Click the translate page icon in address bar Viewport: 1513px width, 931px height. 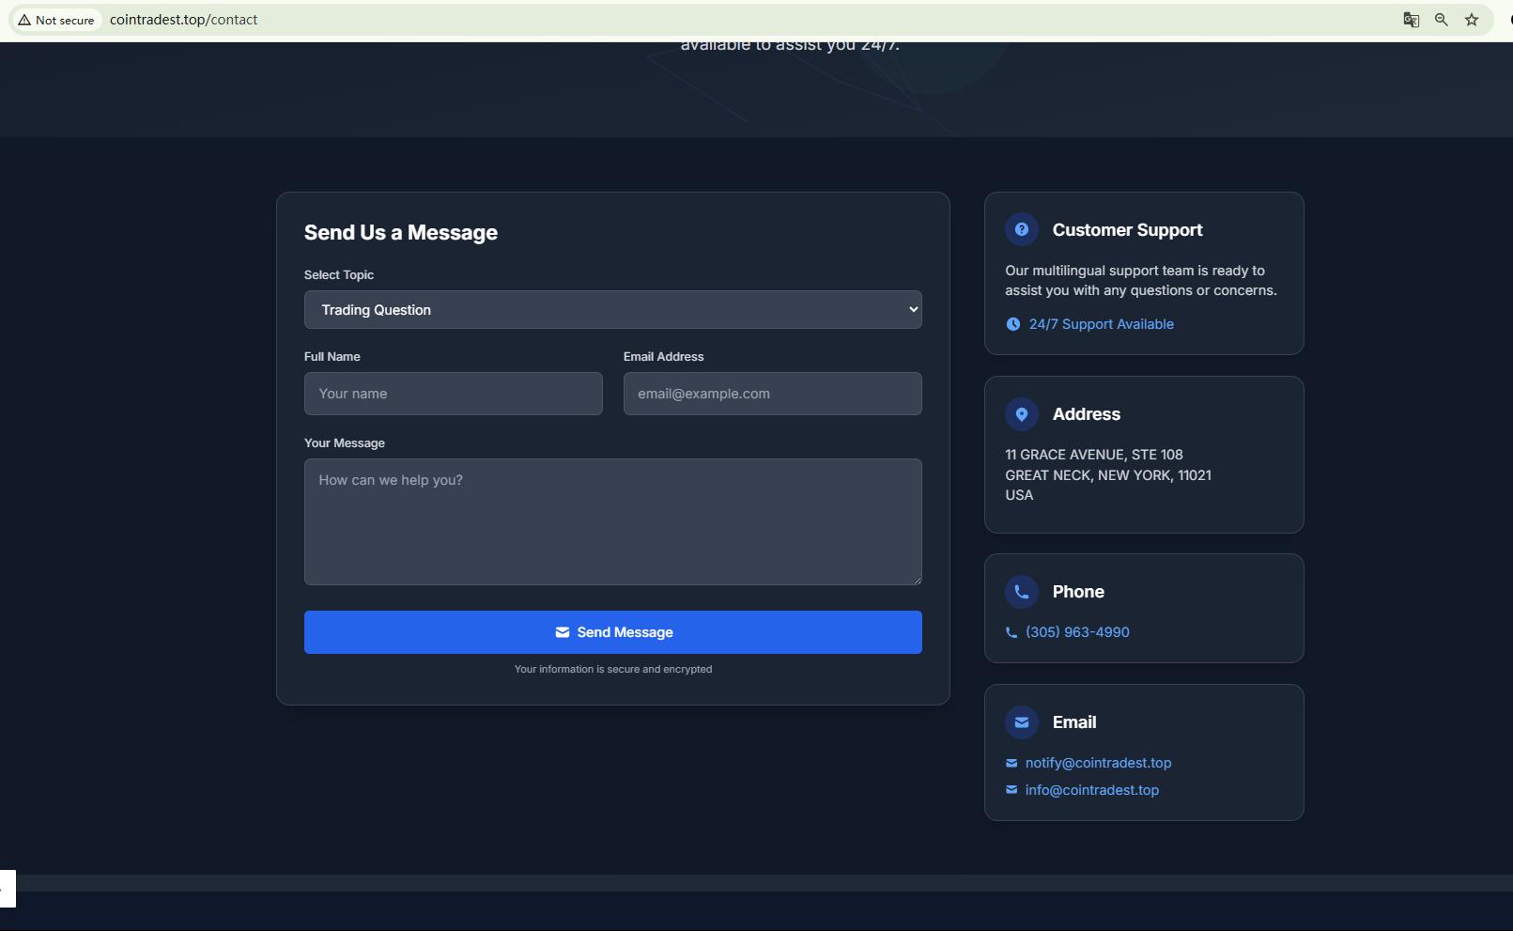pos(1411,20)
